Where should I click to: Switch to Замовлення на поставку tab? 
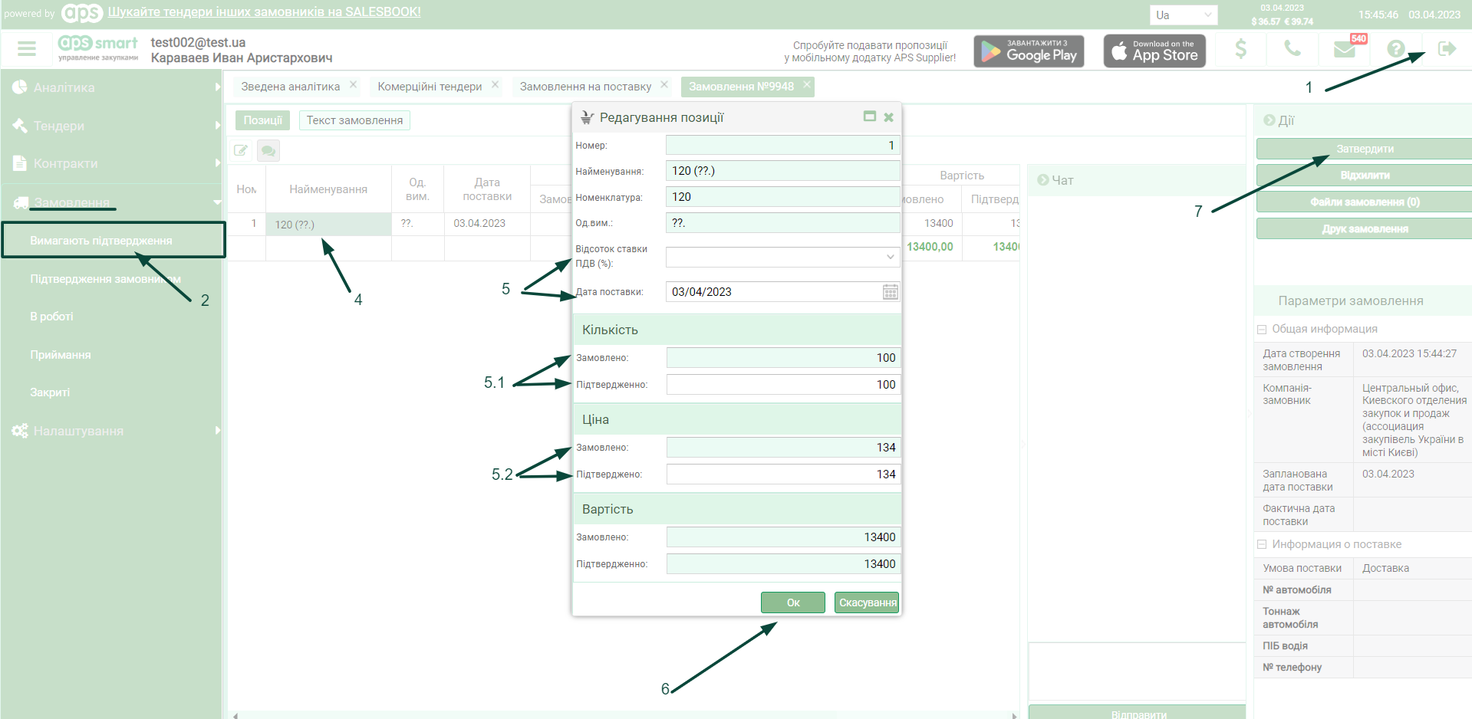point(585,87)
